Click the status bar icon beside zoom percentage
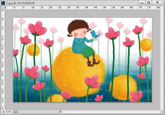Viewport: 165px width, 115px height. click(15, 112)
